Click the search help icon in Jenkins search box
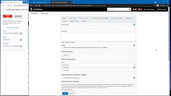 pos(130,10)
